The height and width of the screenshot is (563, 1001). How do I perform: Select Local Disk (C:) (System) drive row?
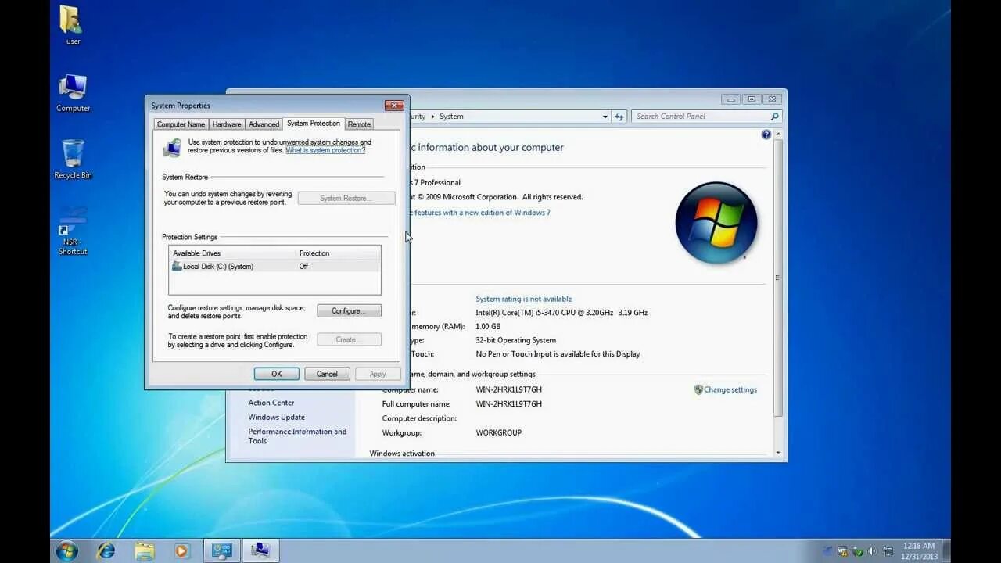[274, 267]
